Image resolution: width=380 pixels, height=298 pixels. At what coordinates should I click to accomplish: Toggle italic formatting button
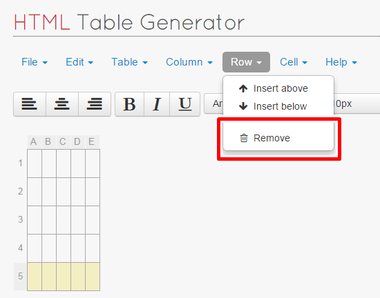pos(157,104)
